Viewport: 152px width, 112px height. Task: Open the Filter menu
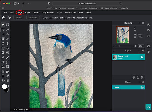(x=60, y=13)
